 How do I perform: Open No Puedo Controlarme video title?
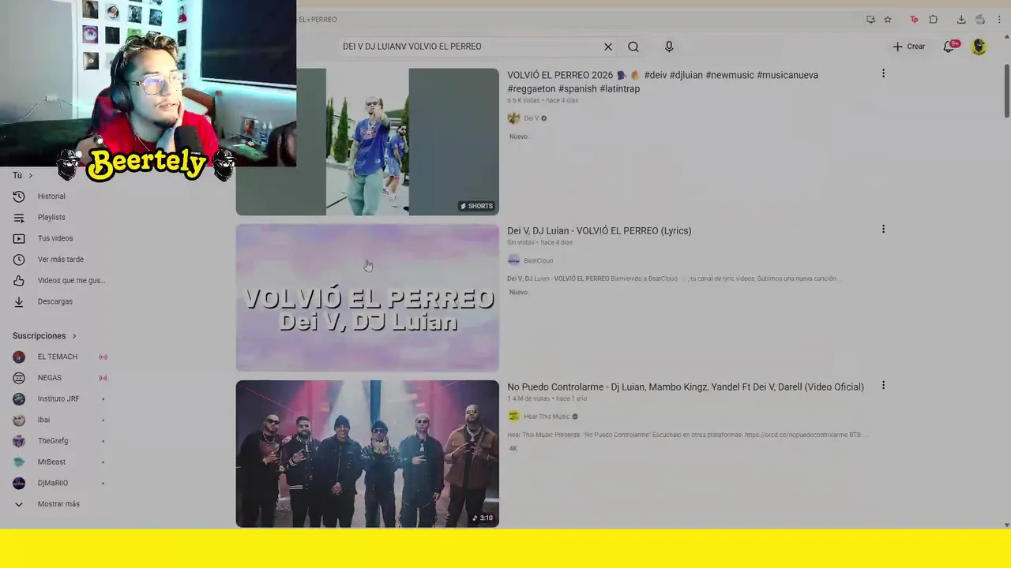point(685,387)
